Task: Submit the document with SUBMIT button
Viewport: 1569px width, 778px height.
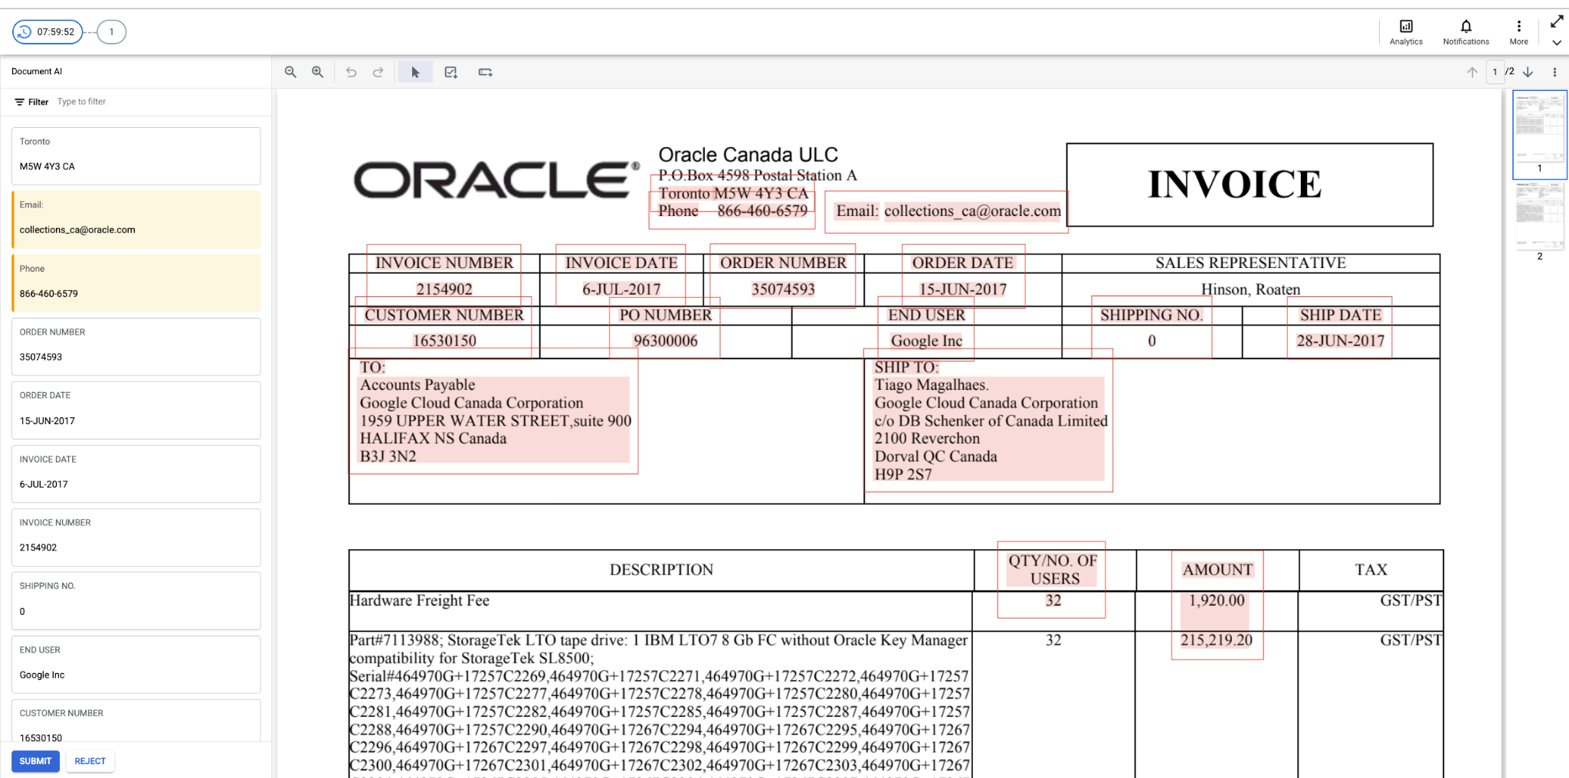Action: point(35,761)
